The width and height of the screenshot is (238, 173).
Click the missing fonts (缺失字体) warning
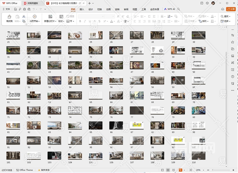[x=44, y=170]
